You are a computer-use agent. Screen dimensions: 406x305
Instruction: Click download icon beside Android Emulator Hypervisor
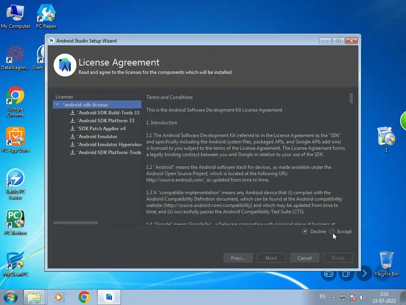[73, 145]
